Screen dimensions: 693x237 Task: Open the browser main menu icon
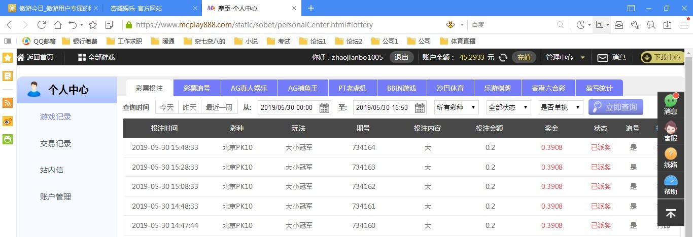click(x=684, y=24)
